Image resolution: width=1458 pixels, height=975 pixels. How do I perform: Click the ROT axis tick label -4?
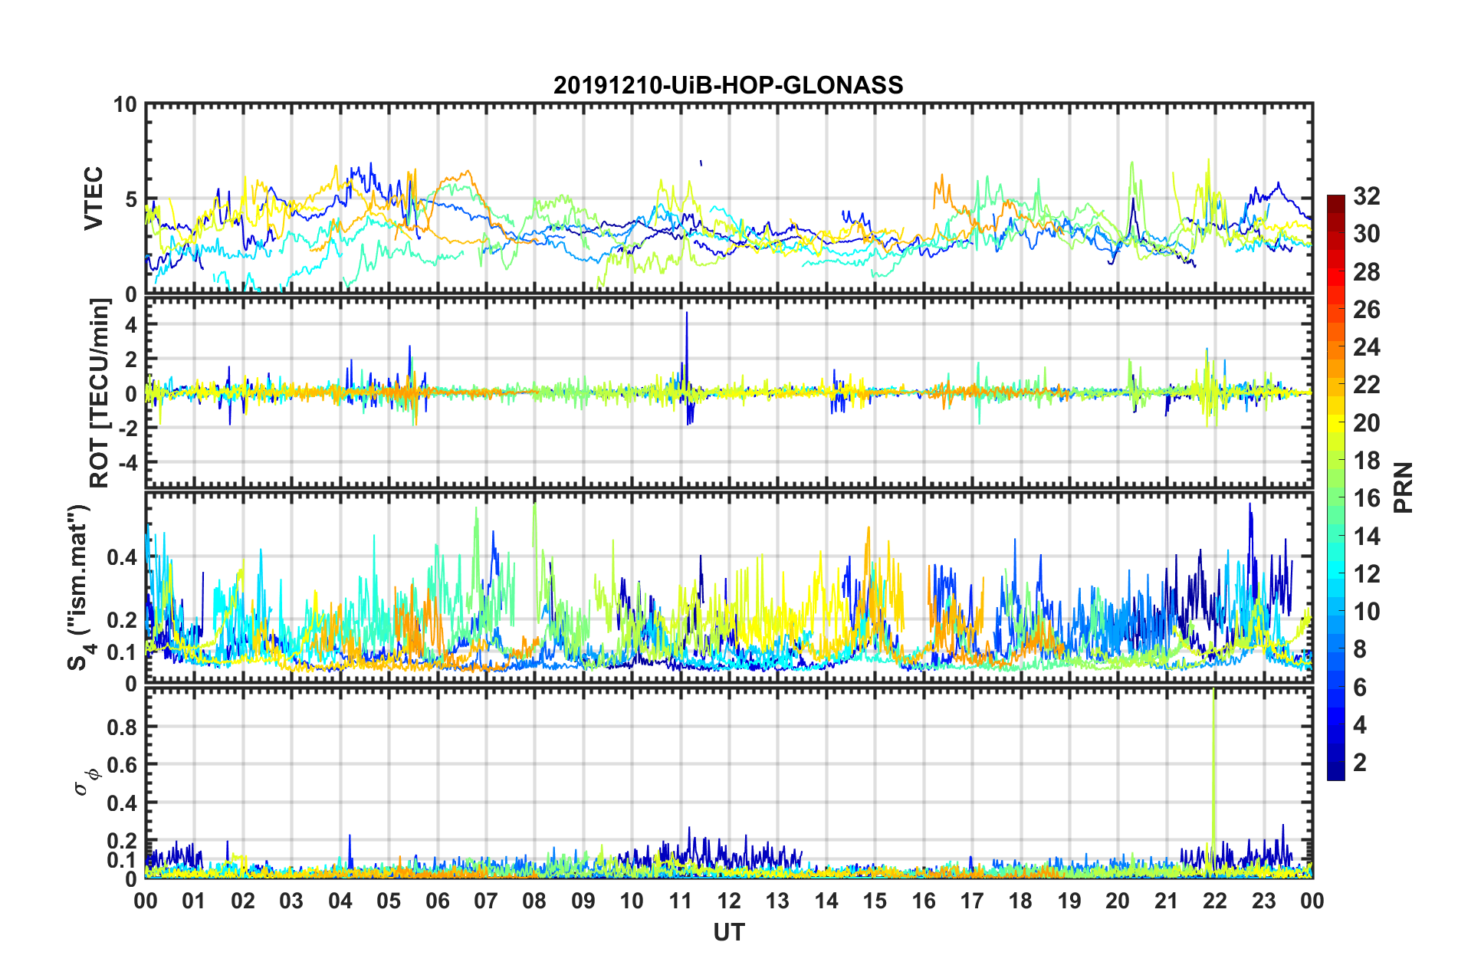point(126,463)
